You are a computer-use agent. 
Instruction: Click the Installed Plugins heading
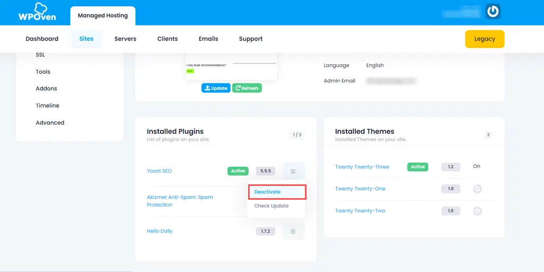(x=175, y=132)
